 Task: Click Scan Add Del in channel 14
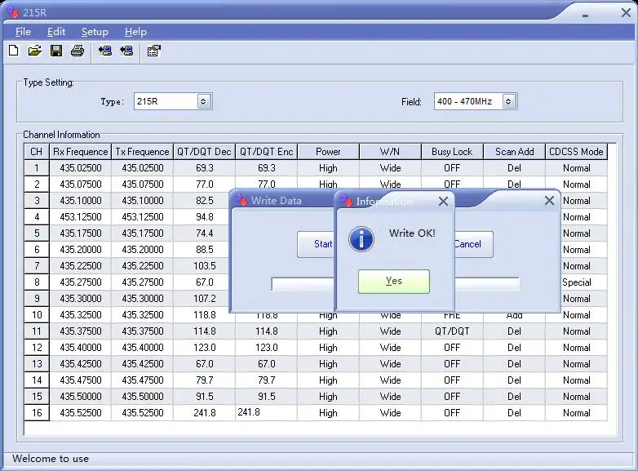click(514, 380)
